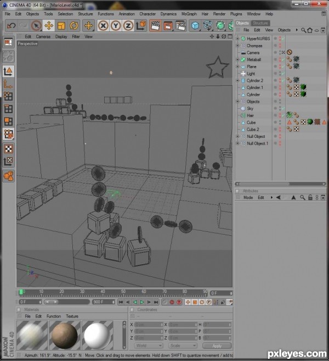Image resolution: width=329 pixels, height=361 pixels.
Task: Select the Object Axis tool in sidebar
Action: point(8,85)
